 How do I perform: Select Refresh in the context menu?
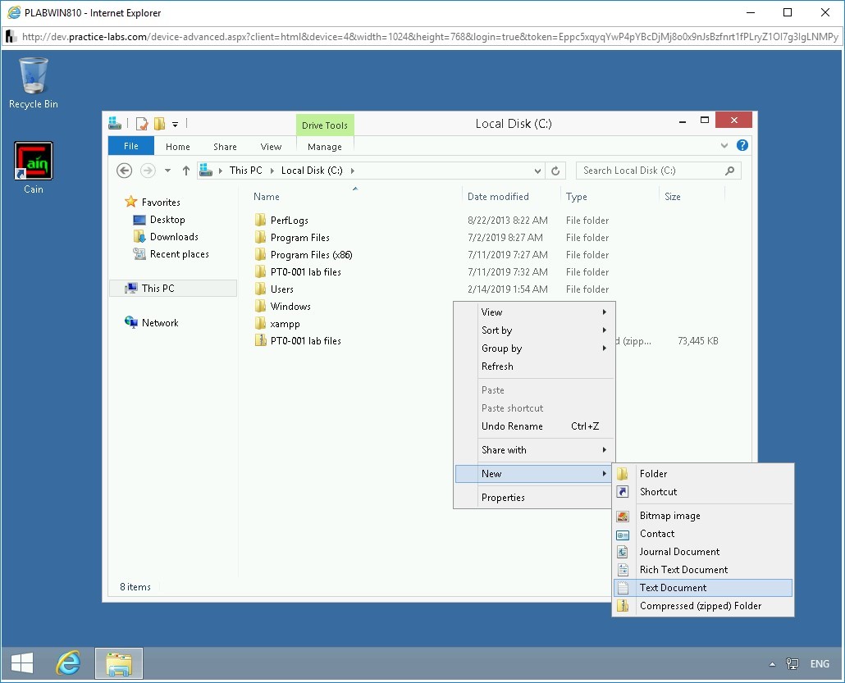497,367
